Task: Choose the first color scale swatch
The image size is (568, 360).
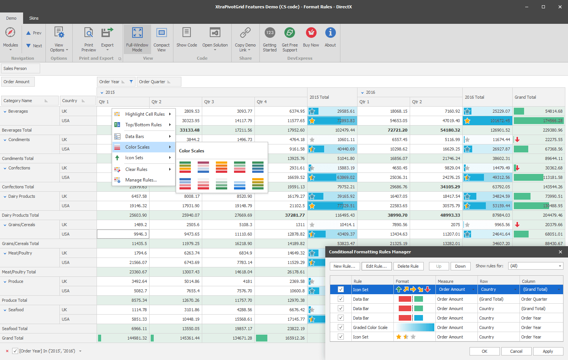Action: click(x=185, y=167)
